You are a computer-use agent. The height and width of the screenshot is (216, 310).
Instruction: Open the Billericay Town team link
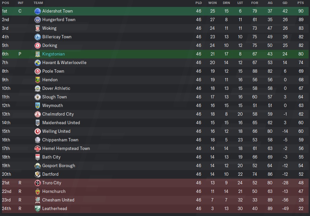[x=57, y=37]
